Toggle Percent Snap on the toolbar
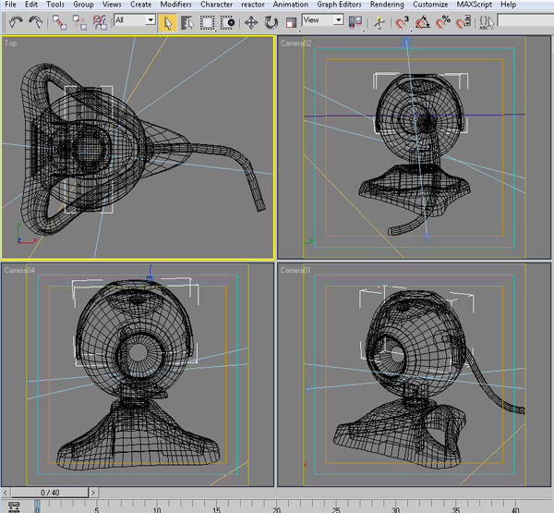The image size is (554, 513). 442,22
